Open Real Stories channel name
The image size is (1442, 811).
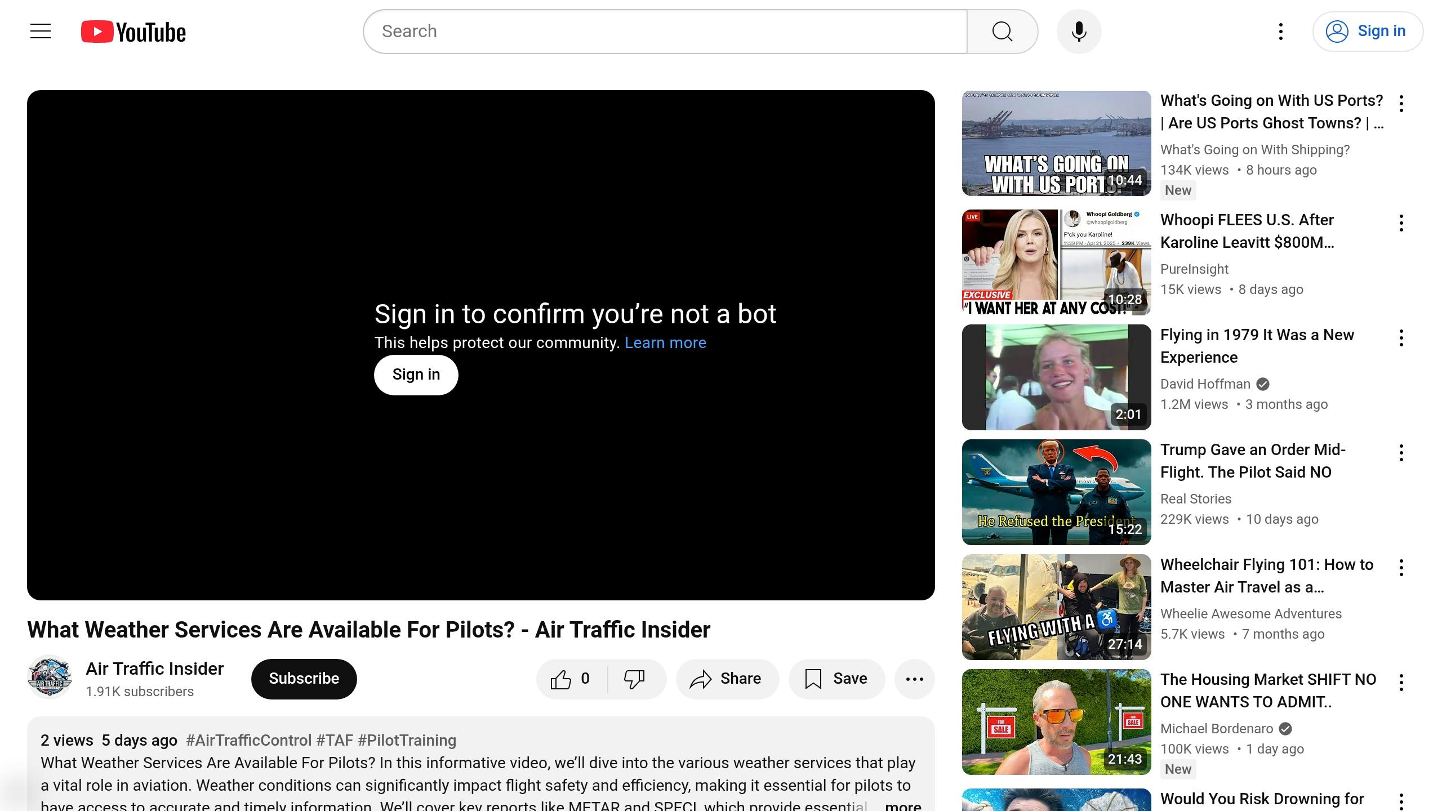pos(1196,499)
